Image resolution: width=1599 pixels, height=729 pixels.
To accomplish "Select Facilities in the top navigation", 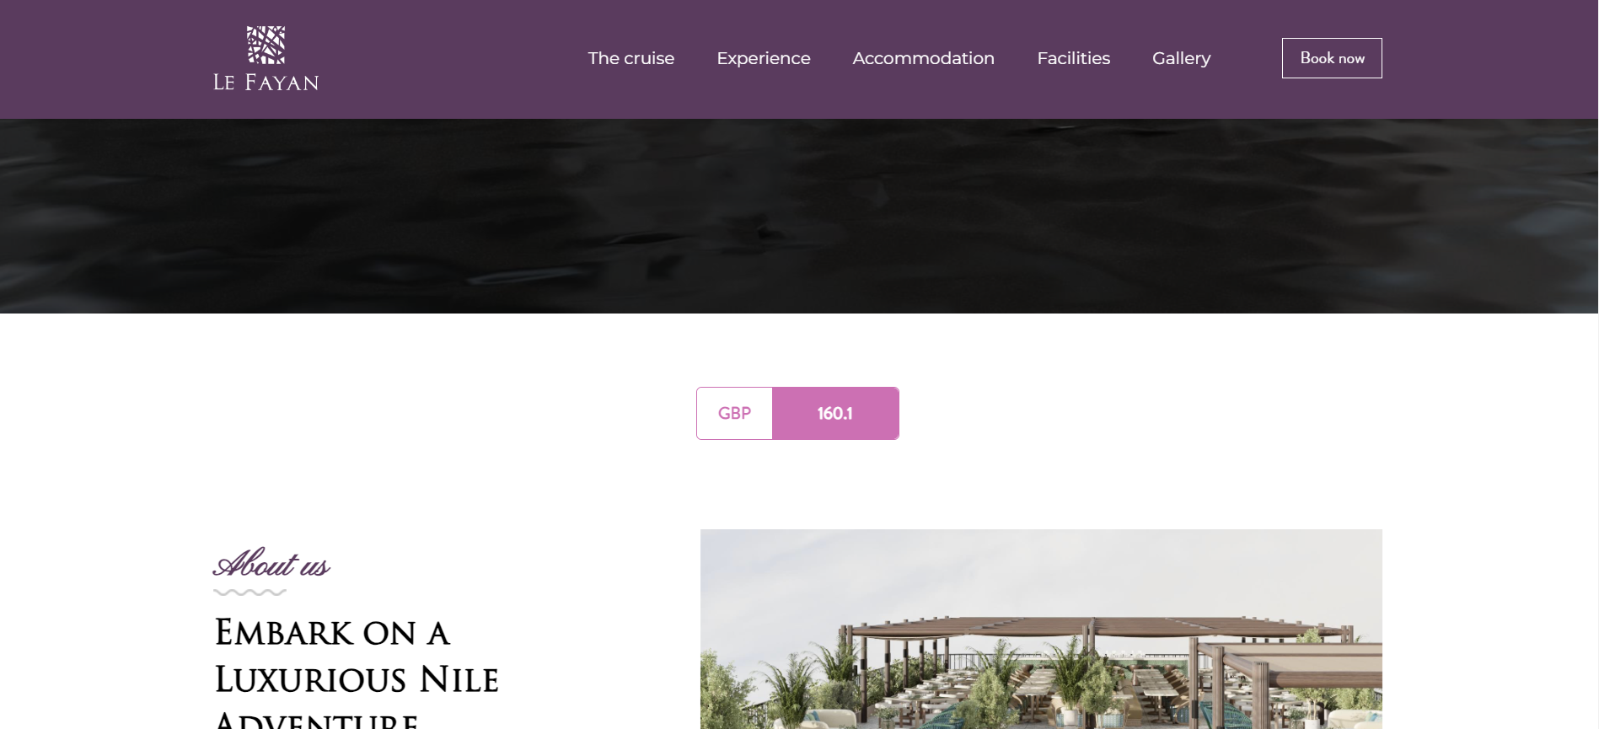I will click(1073, 58).
